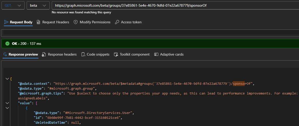
Task: Click the Adaptive cards icon
Action: (x=156, y=55)
